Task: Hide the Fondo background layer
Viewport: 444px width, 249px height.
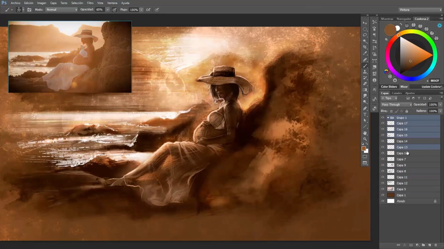Action: pyautogui.click(x=383, y=201)
